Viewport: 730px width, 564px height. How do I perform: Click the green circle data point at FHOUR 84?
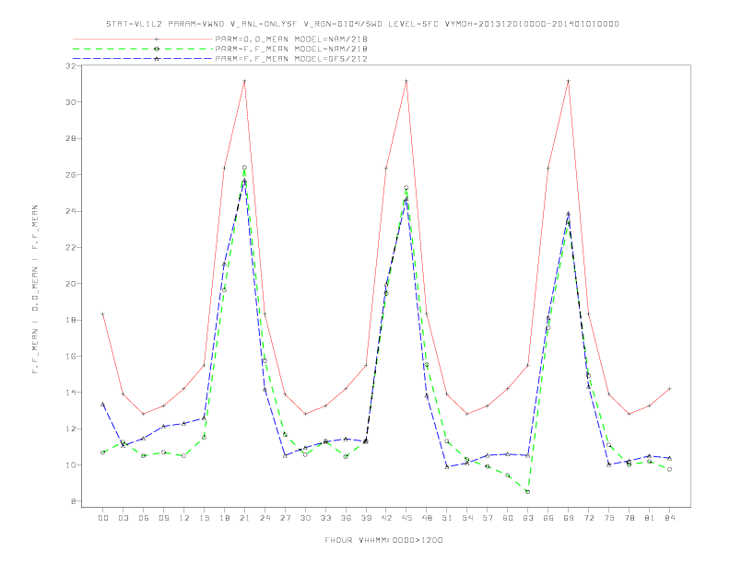tap(669, 469)
